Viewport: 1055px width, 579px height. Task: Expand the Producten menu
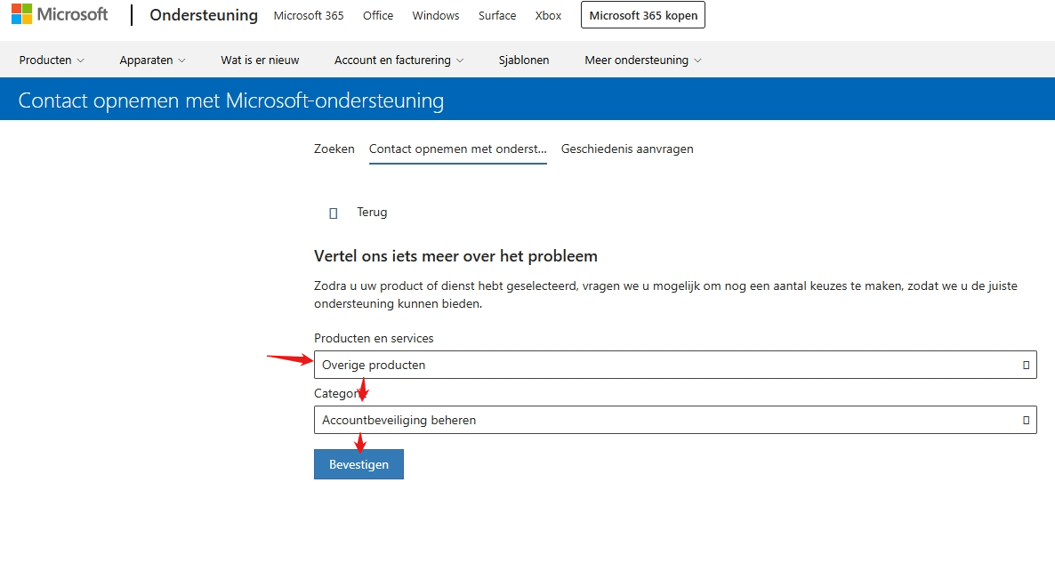tap(52, 60)
